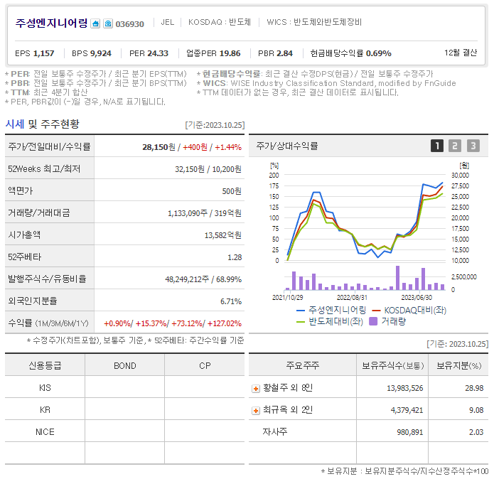Click the red KOSDAQ대비(좌) legend line
This screenshot has width=494, height=479.
[x=376, y=311]
